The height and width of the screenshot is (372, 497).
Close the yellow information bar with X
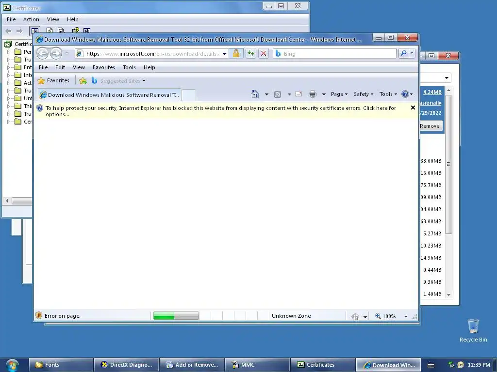[413, 108]
